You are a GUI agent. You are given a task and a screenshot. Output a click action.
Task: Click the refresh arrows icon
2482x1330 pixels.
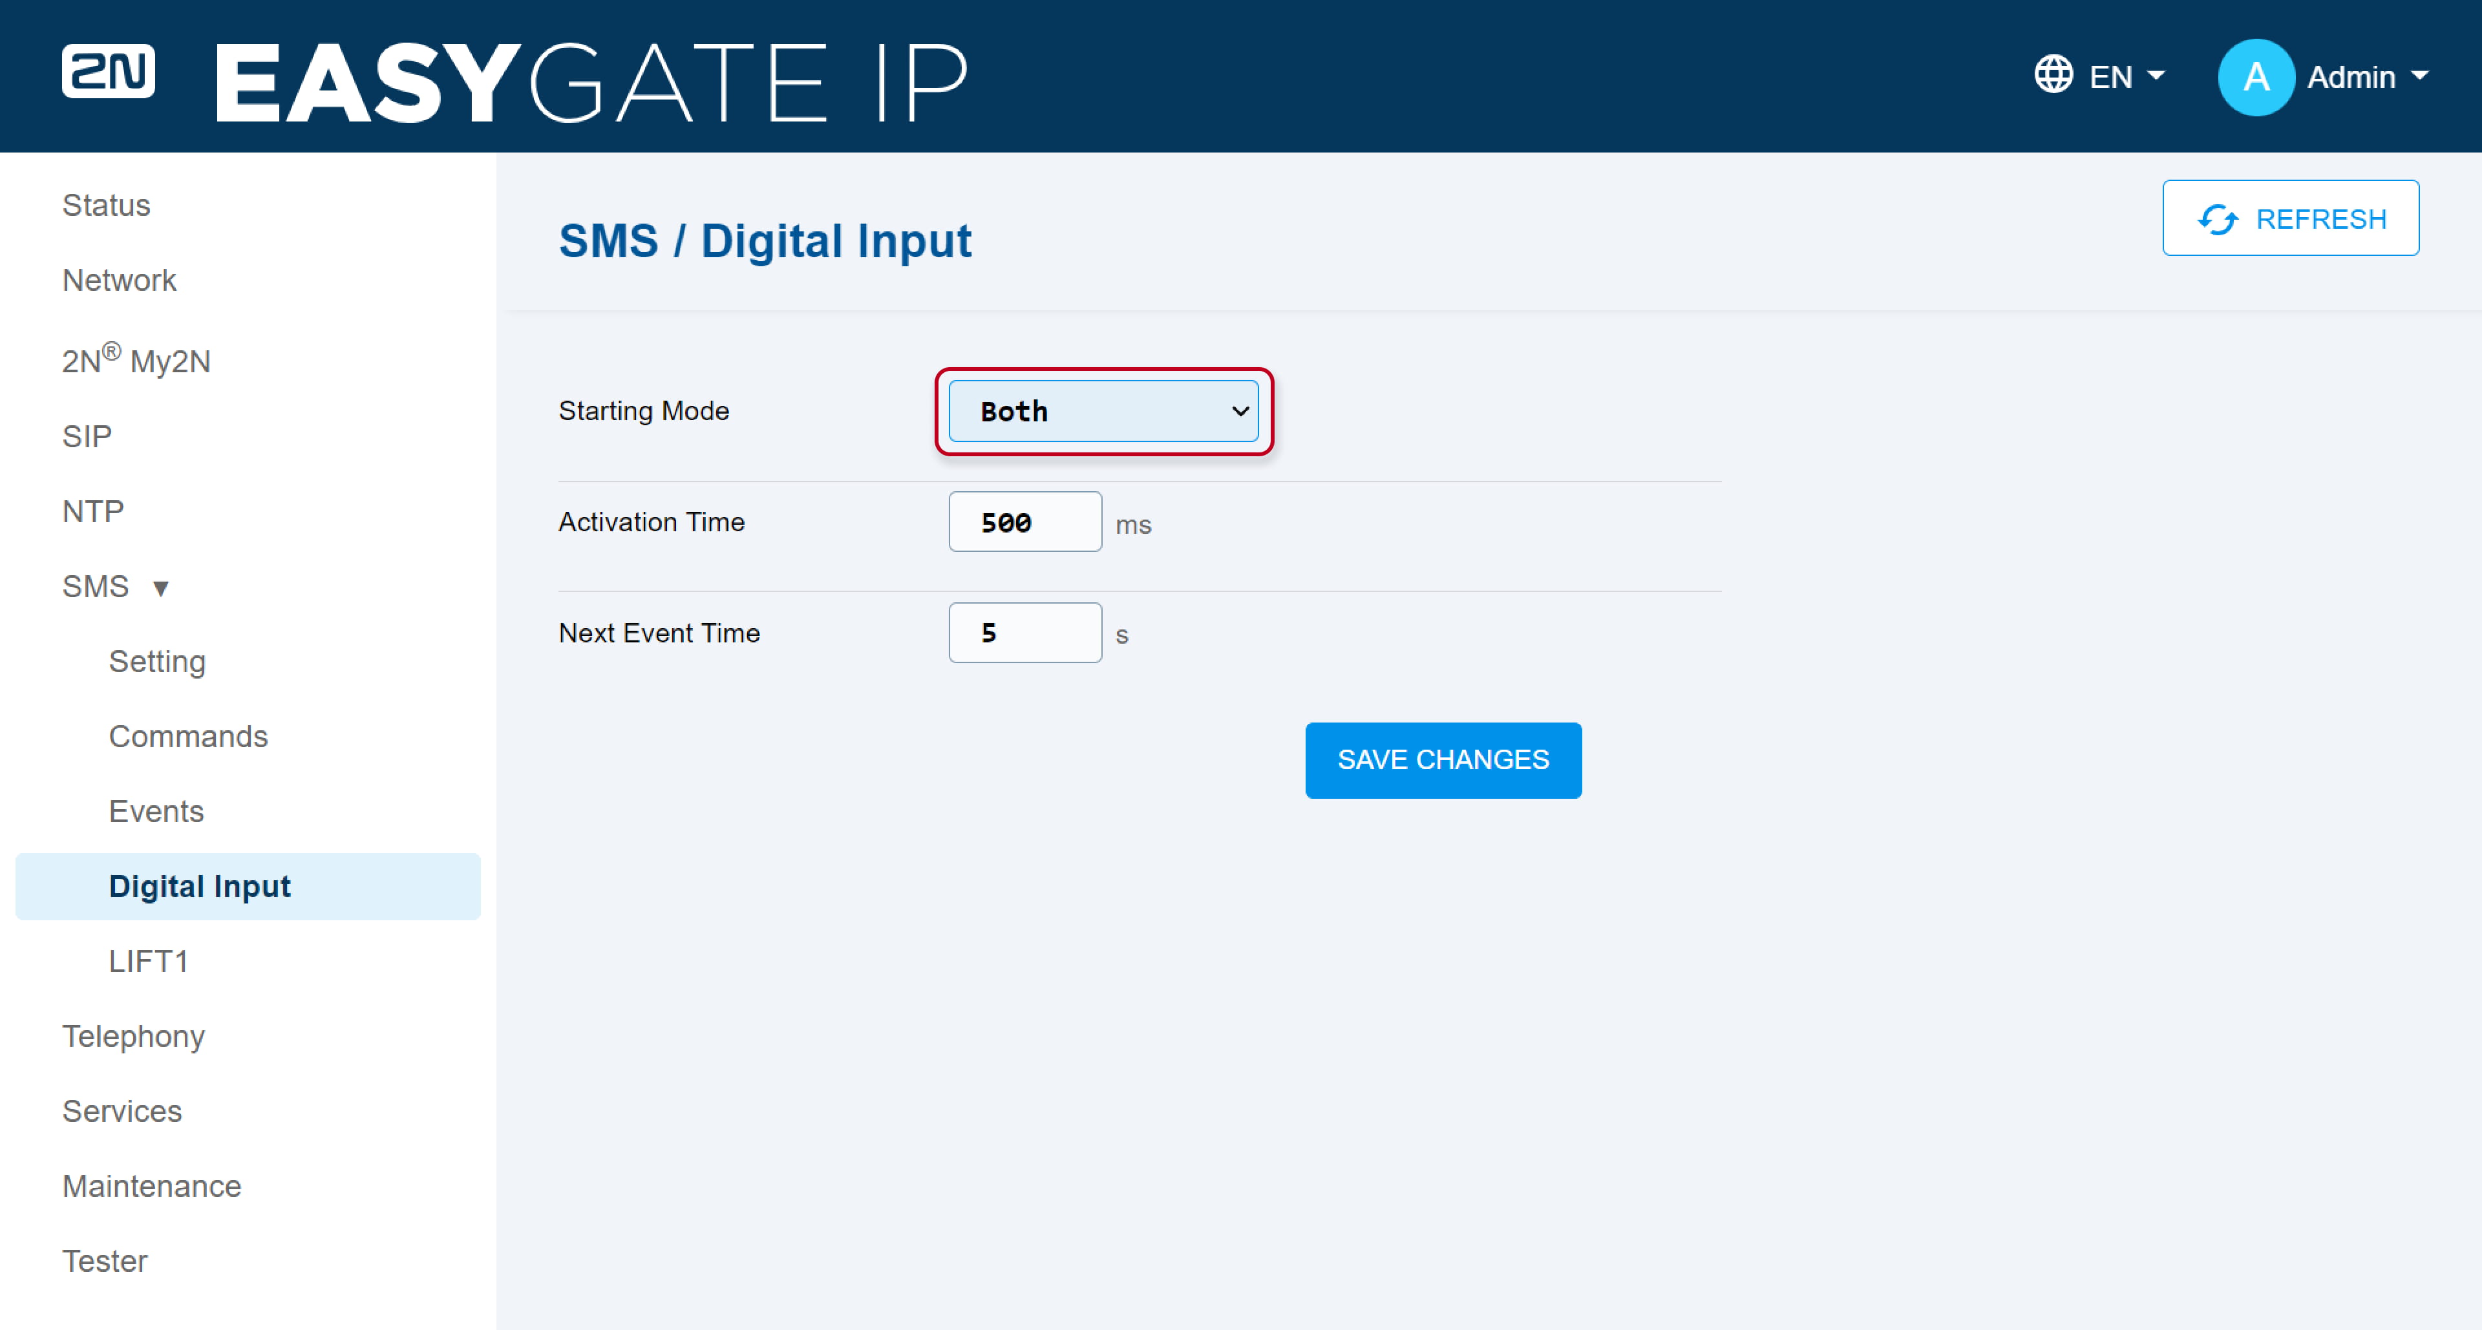[2217, 218]
